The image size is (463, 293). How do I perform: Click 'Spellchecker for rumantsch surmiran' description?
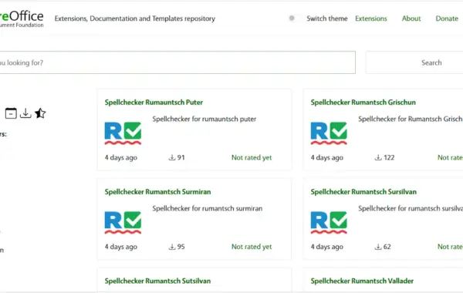[208, 208]
